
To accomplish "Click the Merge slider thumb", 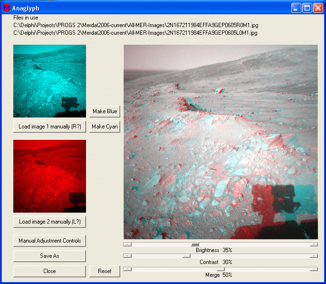I will coord(221,269).
